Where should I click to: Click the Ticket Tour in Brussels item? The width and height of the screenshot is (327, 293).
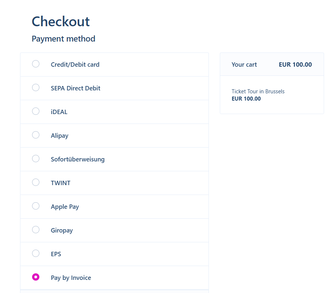[x=258, y=91]
